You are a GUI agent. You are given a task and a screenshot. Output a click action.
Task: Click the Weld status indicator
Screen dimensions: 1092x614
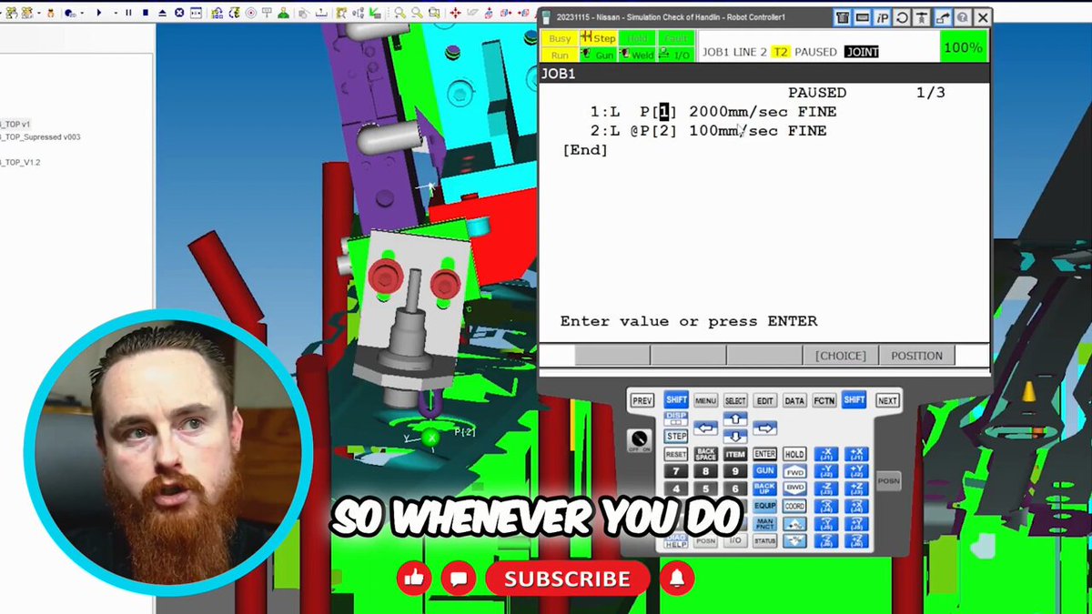tap(637, 55)
